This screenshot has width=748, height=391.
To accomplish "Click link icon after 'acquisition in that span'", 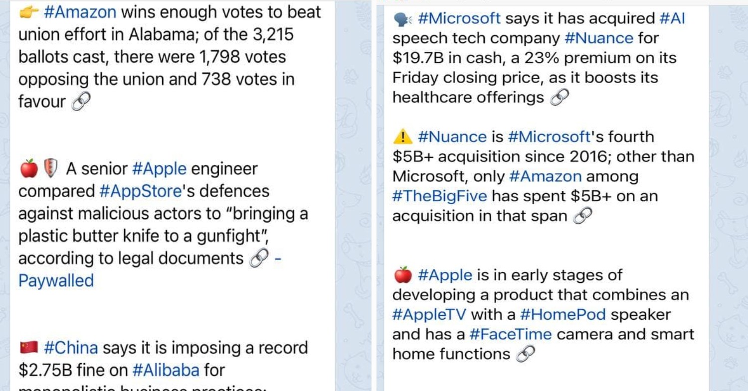I will coord(582,216).
